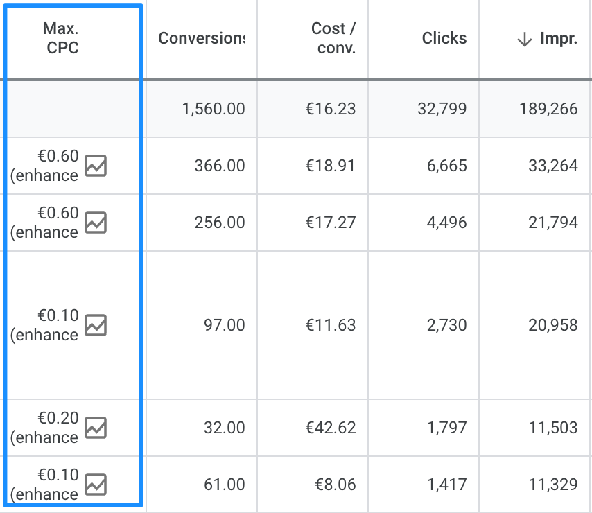Click clicks cell 2,730
Screen dimensions: 592x513
(x=447, y=325)
